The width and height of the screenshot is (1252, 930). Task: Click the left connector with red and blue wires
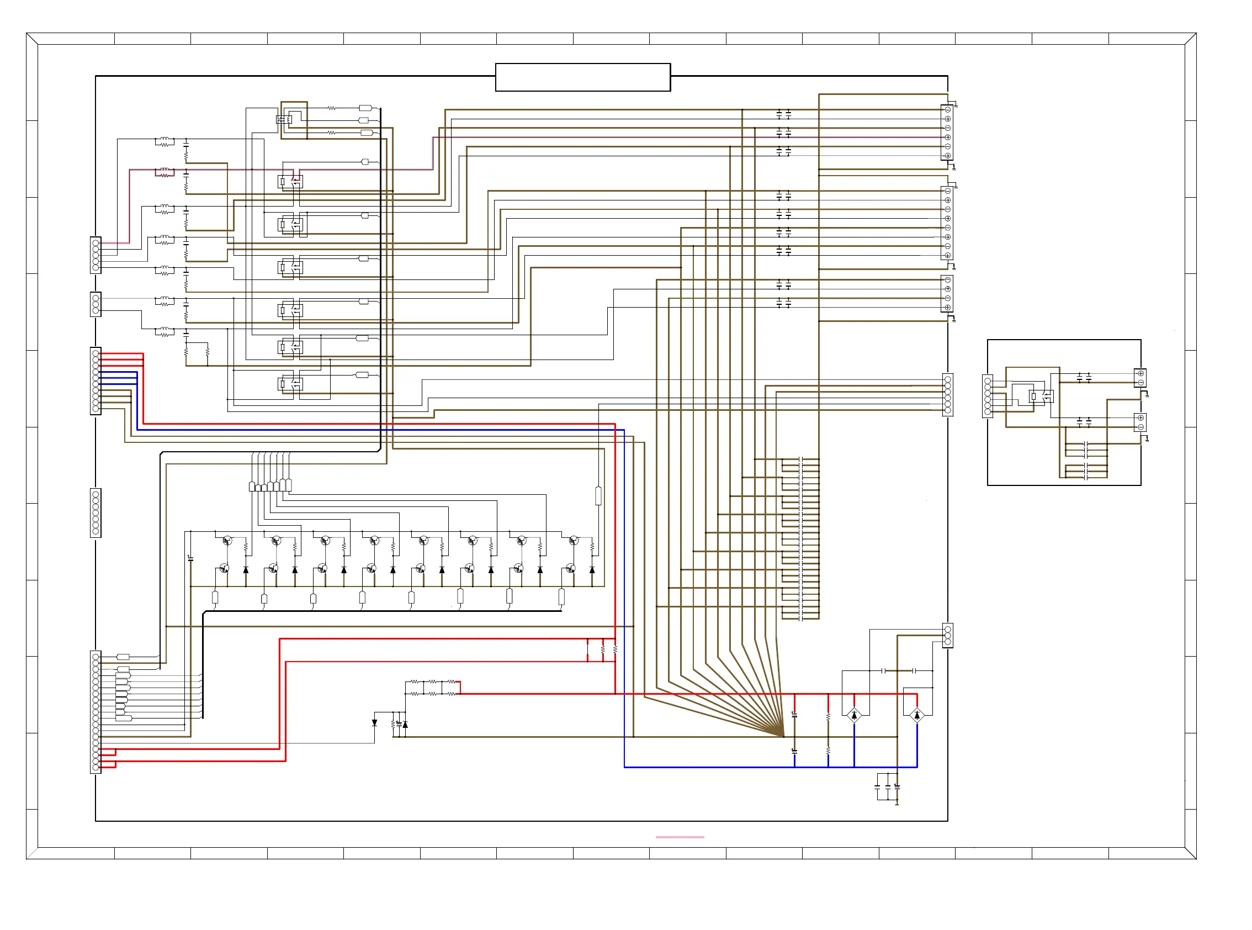pos(96,381)
